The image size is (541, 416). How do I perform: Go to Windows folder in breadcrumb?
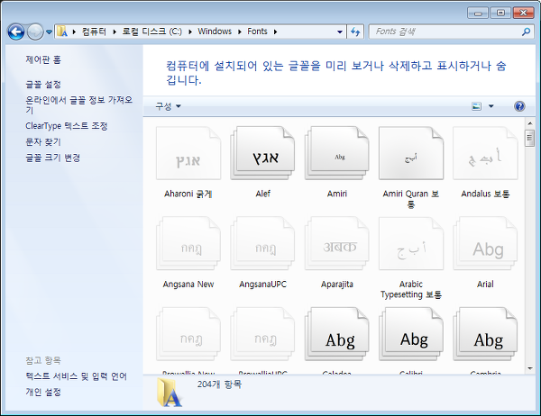215,32
